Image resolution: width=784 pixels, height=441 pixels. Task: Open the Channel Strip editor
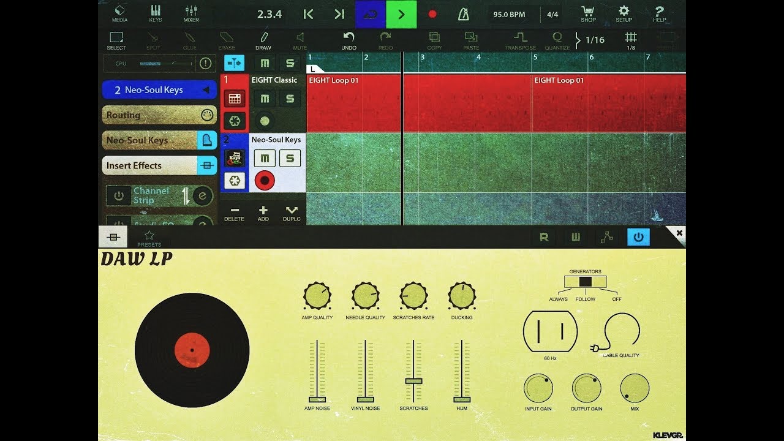pos(202,196)
